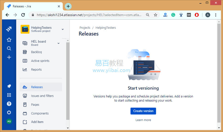223x132 pixels.
Task: Click the Start versioning heading
Action: point(143,88)
